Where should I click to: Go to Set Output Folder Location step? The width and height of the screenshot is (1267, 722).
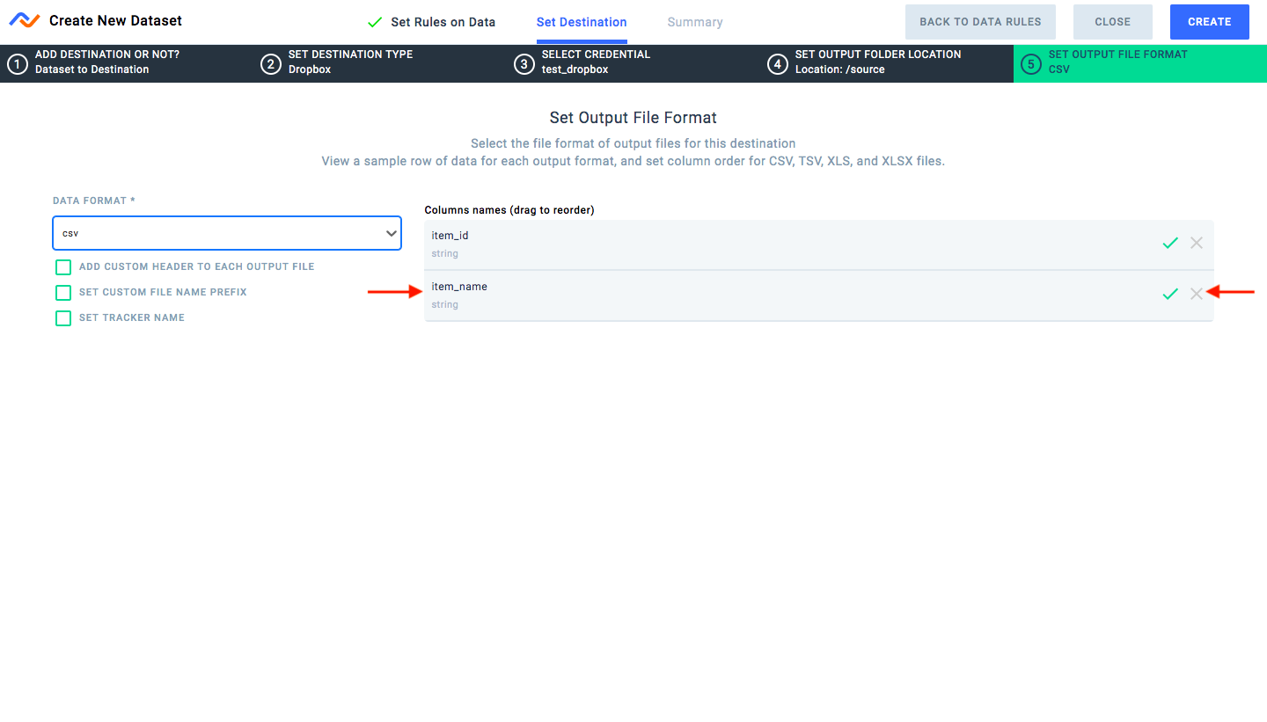tap(887, 63)
